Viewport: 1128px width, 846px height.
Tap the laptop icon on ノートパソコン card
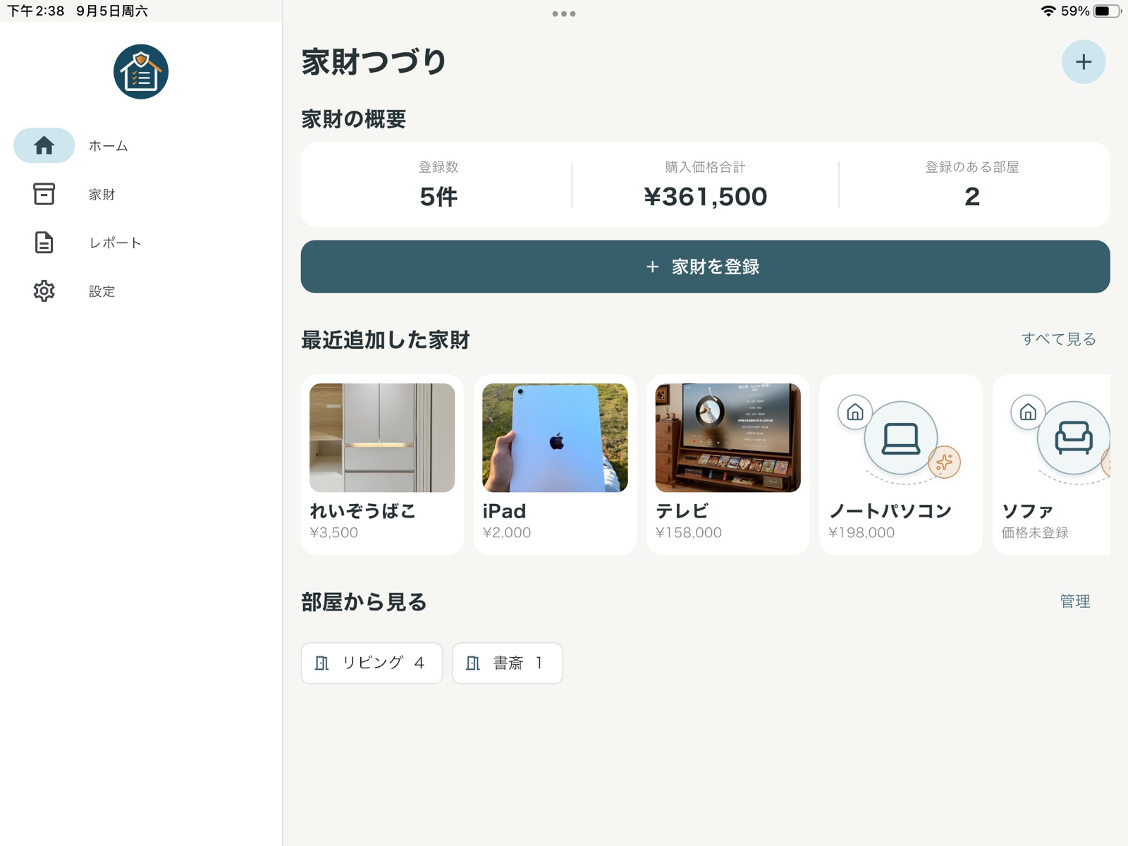(x=901, y=438)
